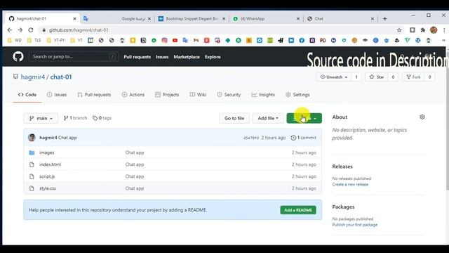
Task: Open the Security tab
Action: tap(229, 95)
